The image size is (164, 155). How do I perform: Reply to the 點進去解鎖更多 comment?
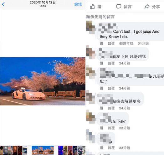[111, 108]
